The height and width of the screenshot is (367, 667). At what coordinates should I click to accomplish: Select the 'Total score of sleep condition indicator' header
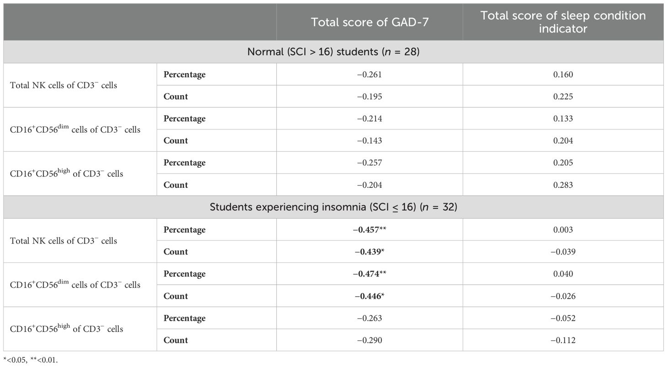[x=563, y=22]
